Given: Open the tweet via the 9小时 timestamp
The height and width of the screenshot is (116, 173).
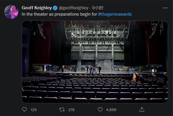Looking at the screenshot, I should (x=98, y=8).
